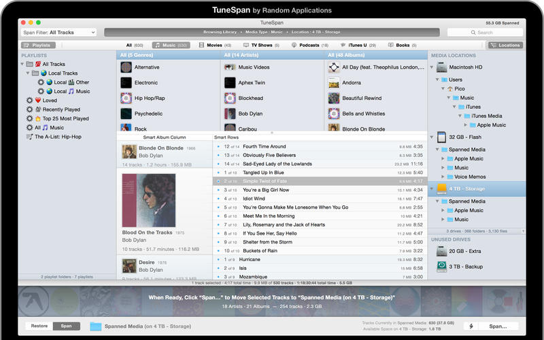544x340 pixels.
Task: Select the 3 TB - Backup drive icon
Action: 441,267
